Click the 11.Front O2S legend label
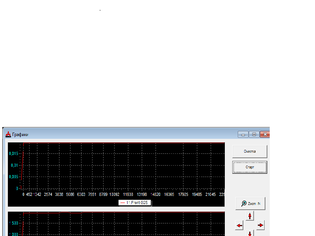 coord(135,203)
